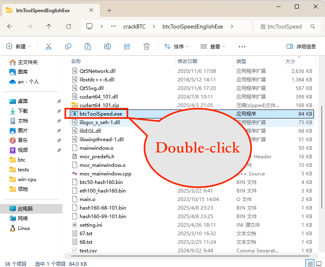The image size is (325, 267).
Task: Click the Linux penguin icon in sidebar
Action: tap(12, 228)
